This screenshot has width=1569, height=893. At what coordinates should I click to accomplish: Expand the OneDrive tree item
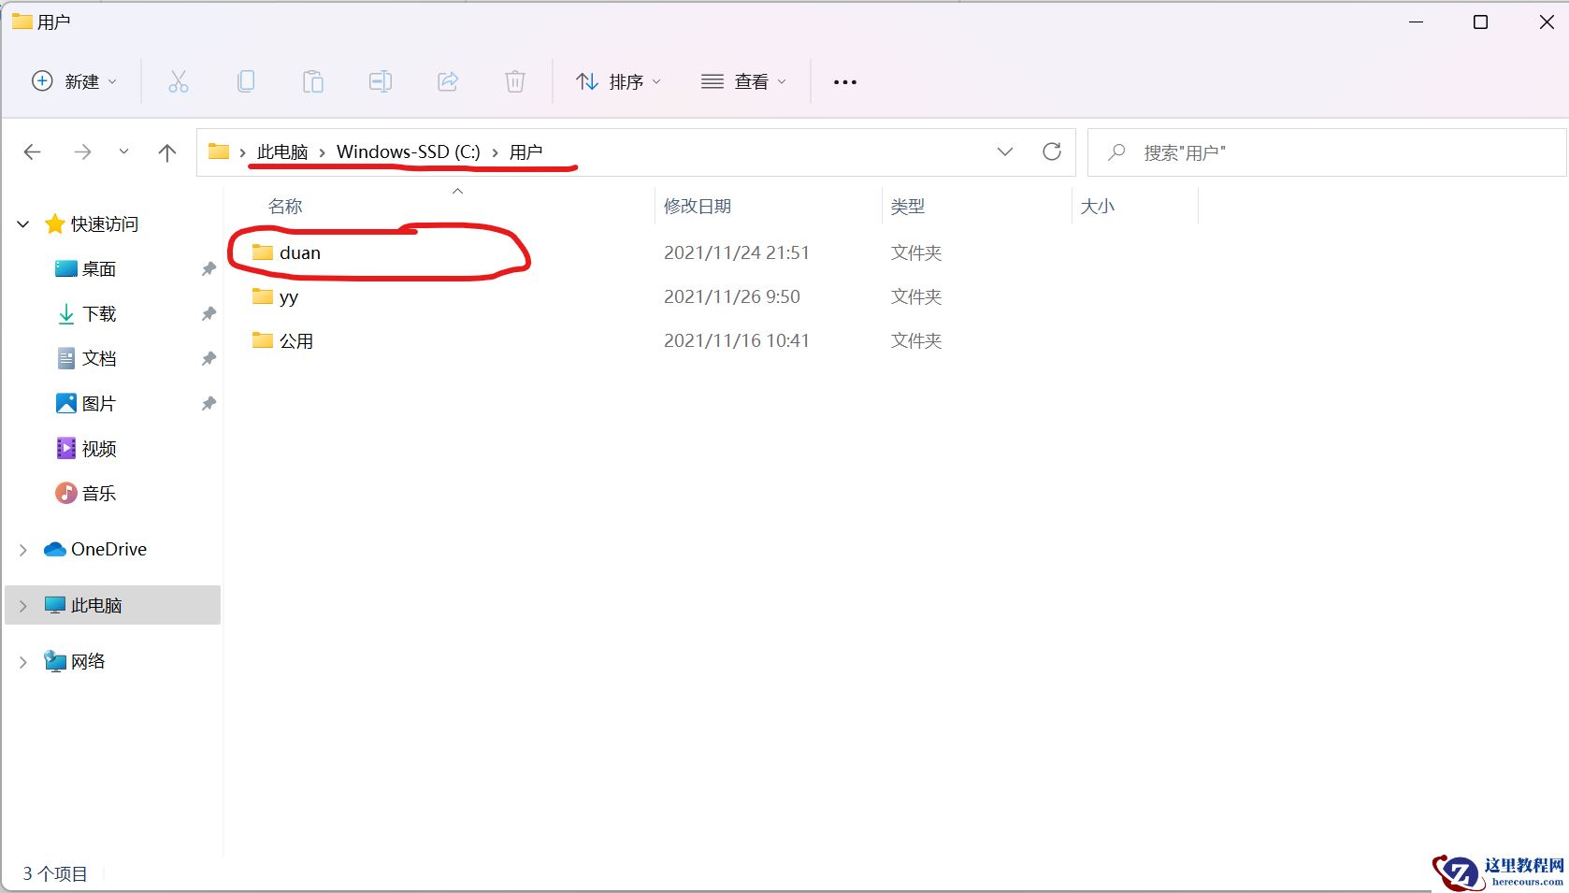pos(22,549)
